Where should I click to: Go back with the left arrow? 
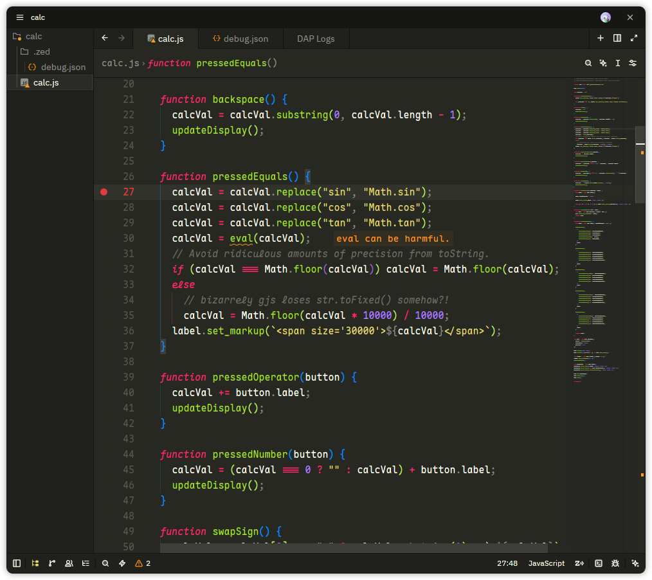105,38
